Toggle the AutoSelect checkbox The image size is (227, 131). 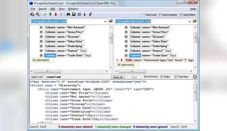[x=181, y=15]
